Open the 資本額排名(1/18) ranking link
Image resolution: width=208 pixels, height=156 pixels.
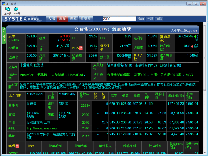click(119, 65)
